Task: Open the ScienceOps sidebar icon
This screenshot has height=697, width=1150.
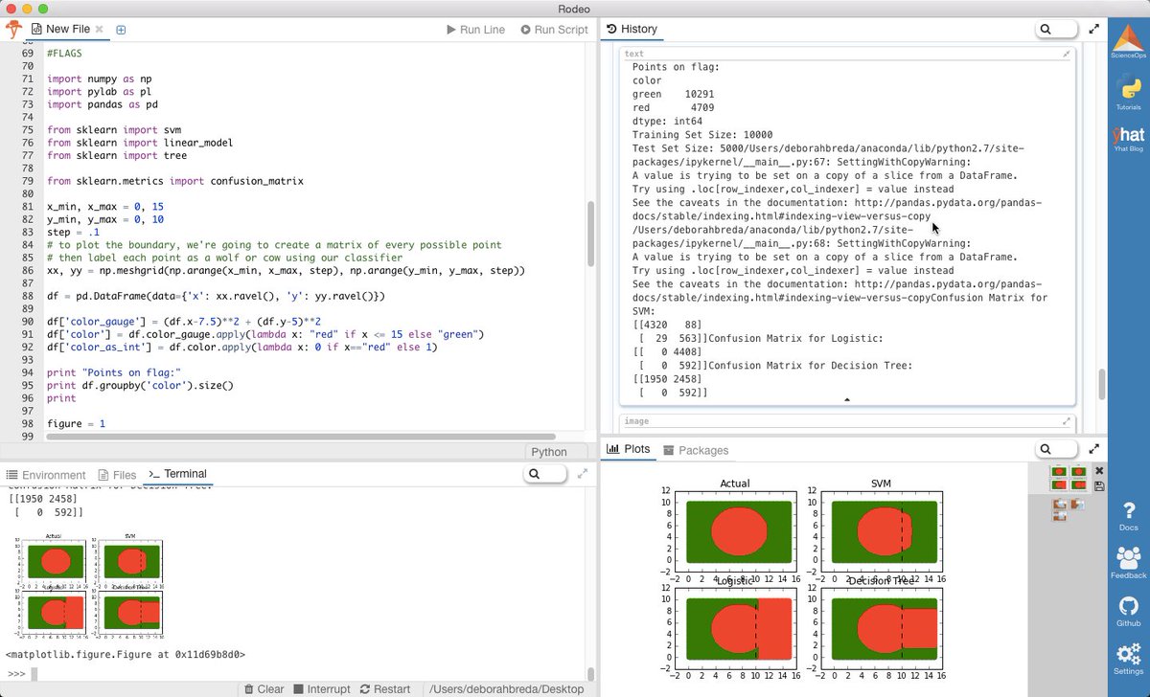Action: 1128,43
